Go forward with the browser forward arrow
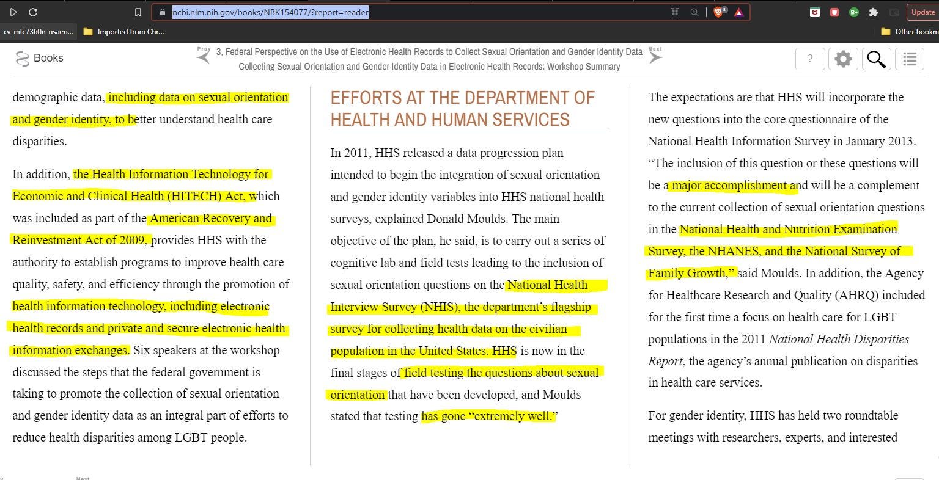This screenshot has height=480, width=939. coord(13,12)
